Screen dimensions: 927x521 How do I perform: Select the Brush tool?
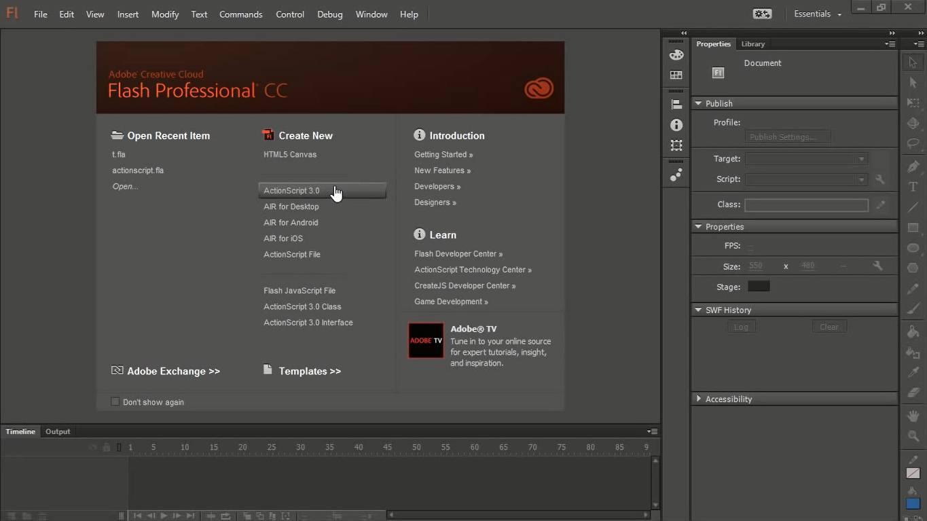[913, 309]
